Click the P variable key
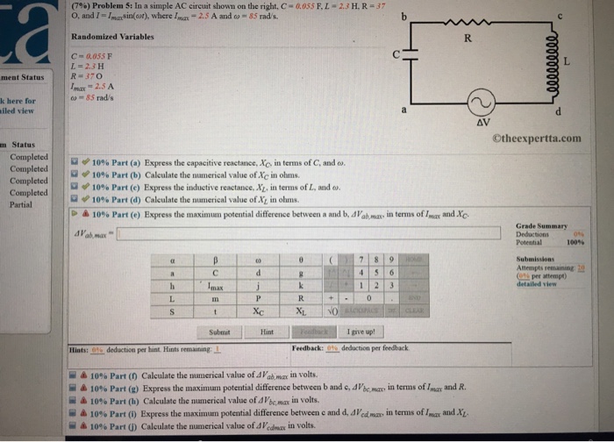The image size is (614, 442). coord(258,299)
